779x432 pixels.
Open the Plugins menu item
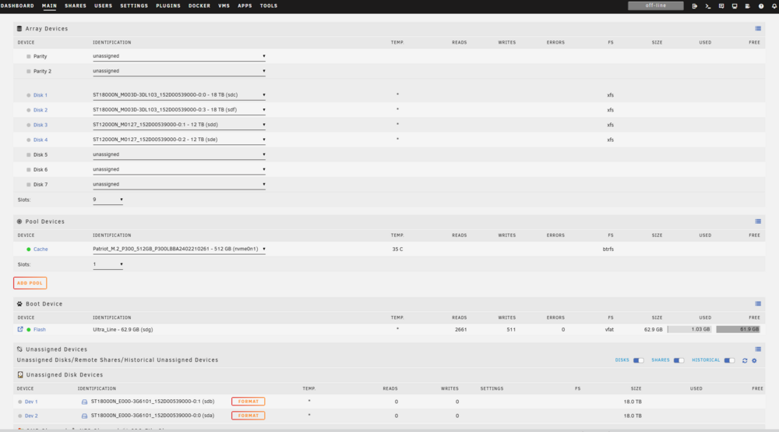point(168,6)
